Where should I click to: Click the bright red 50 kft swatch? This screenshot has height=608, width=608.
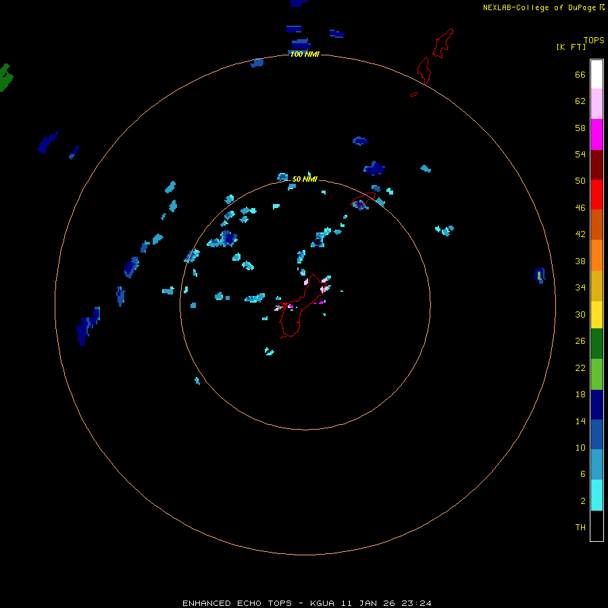click(597, 195)
